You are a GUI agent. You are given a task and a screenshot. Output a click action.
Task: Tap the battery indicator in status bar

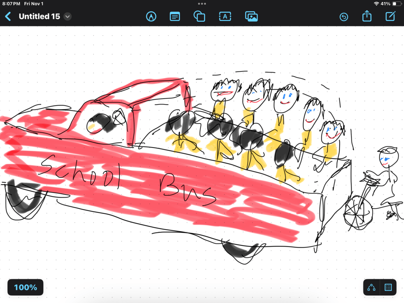396,4
